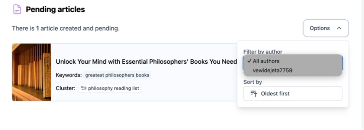Click the Filter by author label

[263, 52]
